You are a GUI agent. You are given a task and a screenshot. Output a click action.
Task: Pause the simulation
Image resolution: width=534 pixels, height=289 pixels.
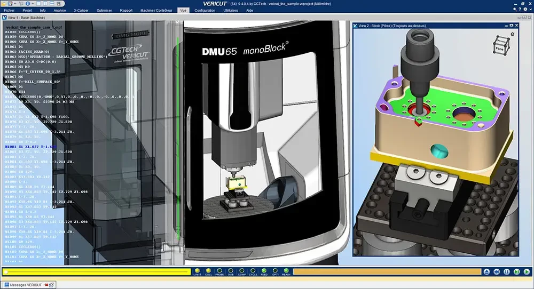click(507, 271)
